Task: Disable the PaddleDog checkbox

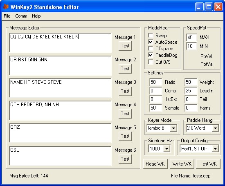Action: point(151,55)
